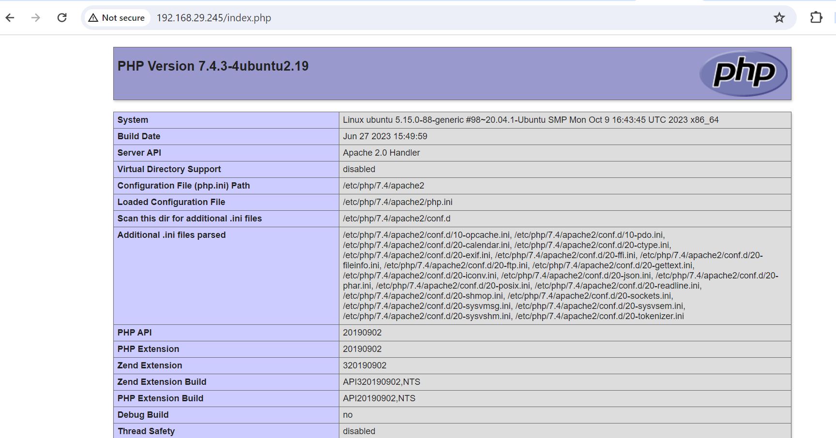Viewport: 836px width, 438px height.
Task: Click the Server API label
Action: [139, 153]
